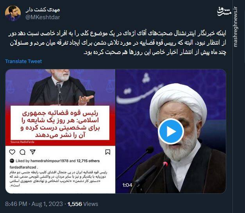Click the Translate Tweet link
The image size is (245, 213).
(23, 61)
